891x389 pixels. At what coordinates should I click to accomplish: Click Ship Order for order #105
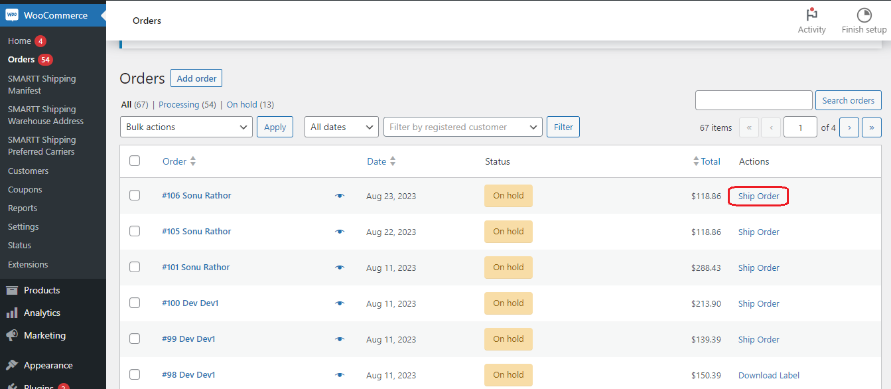758,232
